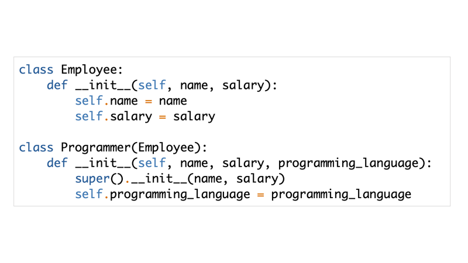Click the def keyword in Employee class
Screen dimensions: 468x263
click(x=57, y=85)
